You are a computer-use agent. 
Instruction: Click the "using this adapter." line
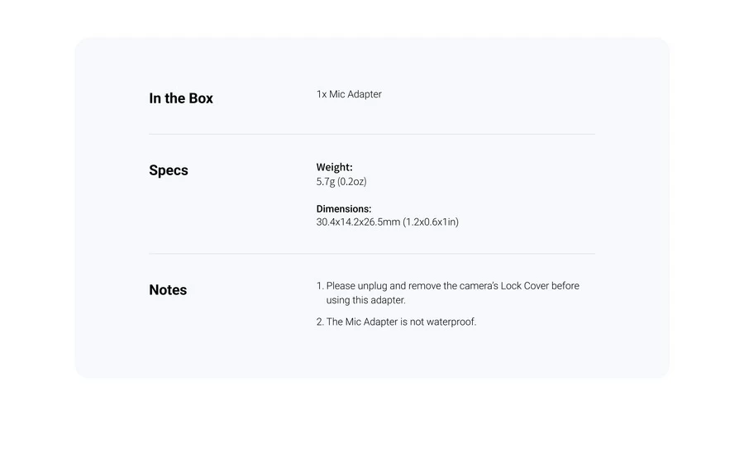tap(365, 300)
